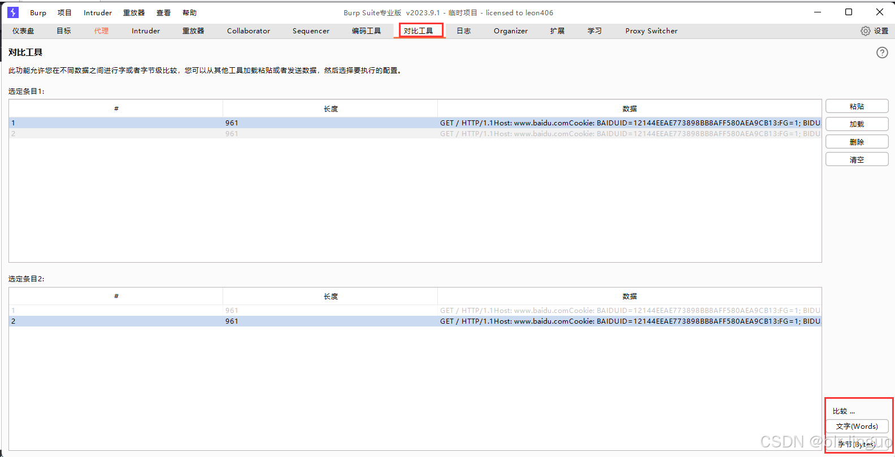Click the 961 length of row 1 in 选定条目1
Viewport: 895px width, 457px height.
click(x=232, y=123)
